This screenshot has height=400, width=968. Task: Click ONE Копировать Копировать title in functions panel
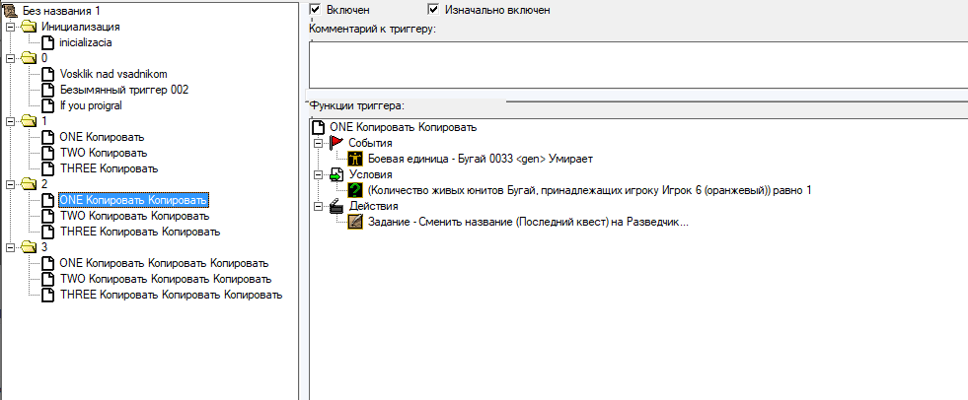point(404,127)
